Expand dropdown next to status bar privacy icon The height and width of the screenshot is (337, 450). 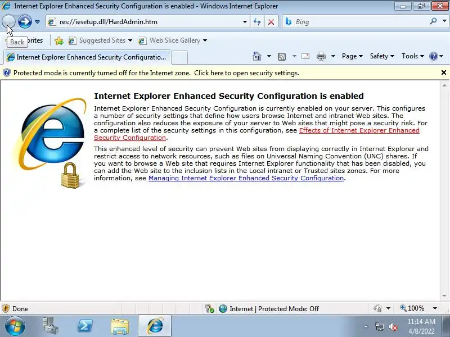coord(388,308)
